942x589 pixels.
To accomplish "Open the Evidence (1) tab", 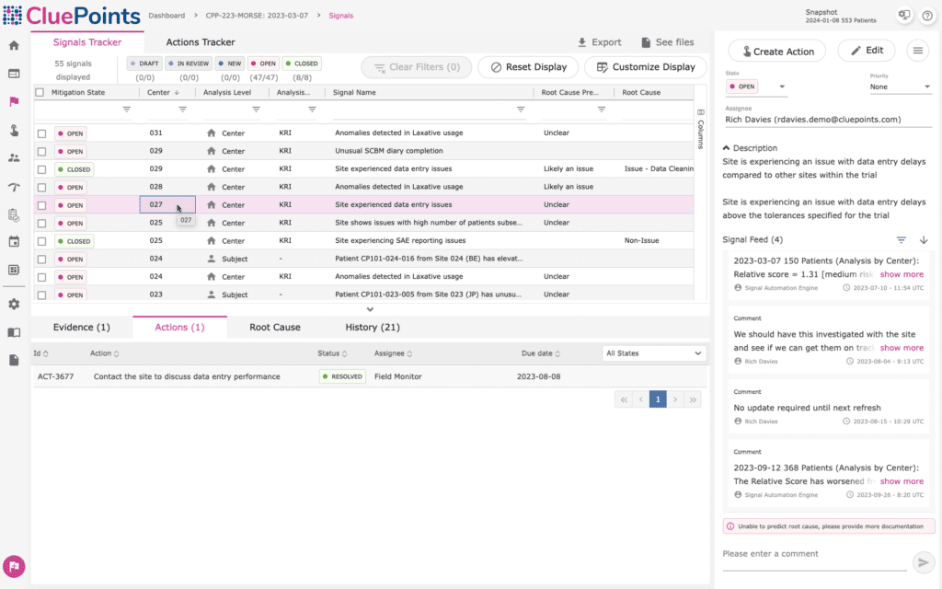I will pyautogui.click(x=82, y=327).
